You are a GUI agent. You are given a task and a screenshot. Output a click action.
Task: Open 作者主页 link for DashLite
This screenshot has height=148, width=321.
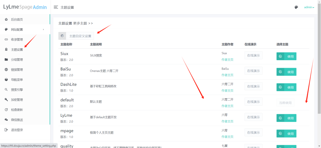pyautogui.click(x=228, y=91)
